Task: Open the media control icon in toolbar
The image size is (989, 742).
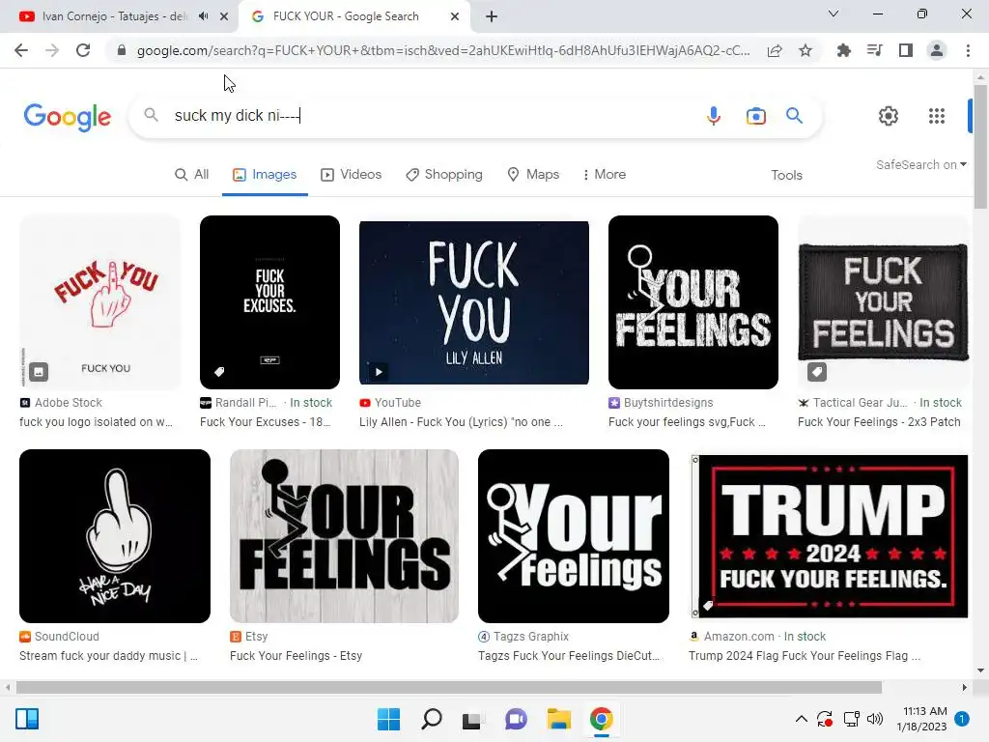Action: coord(874,50)
